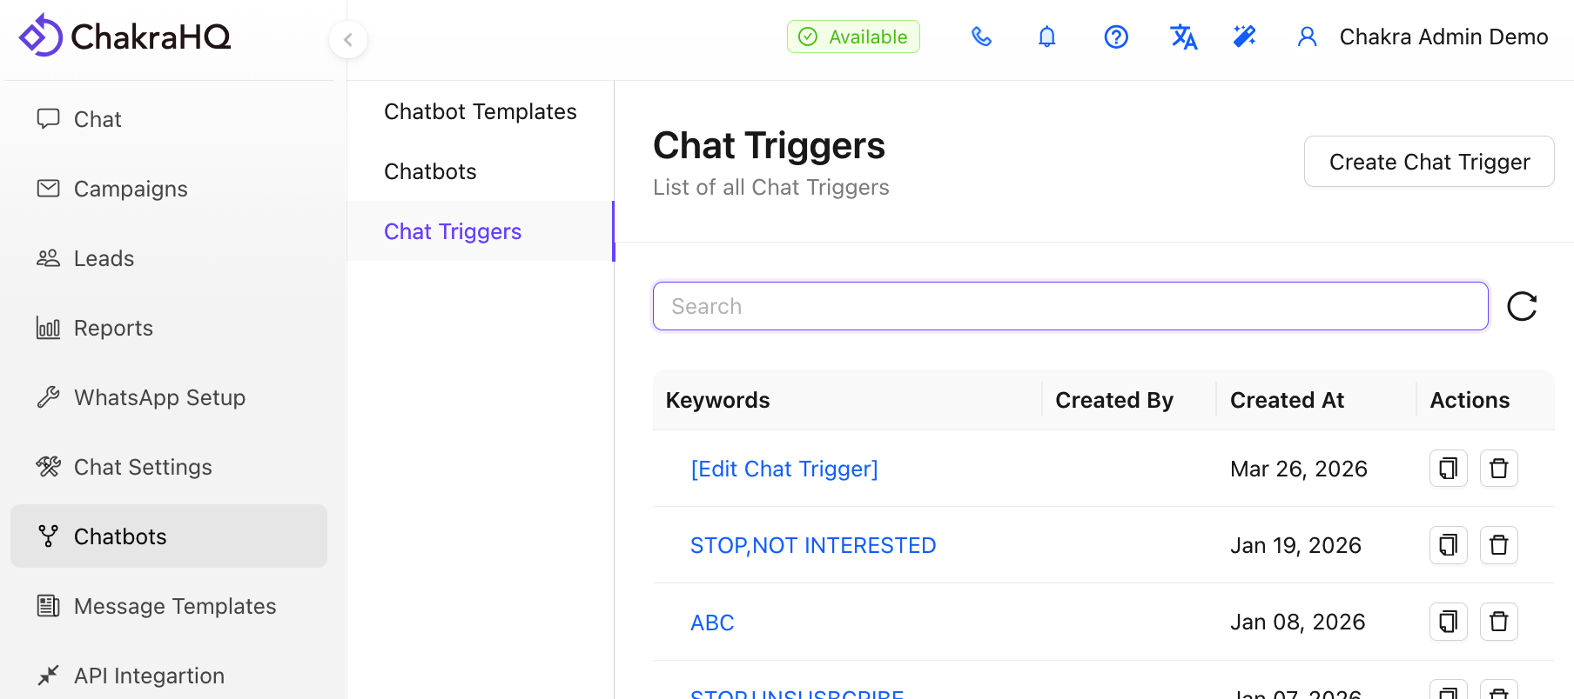
Task: Click the phone call icon in header
Action: click(x=981, y=37)
